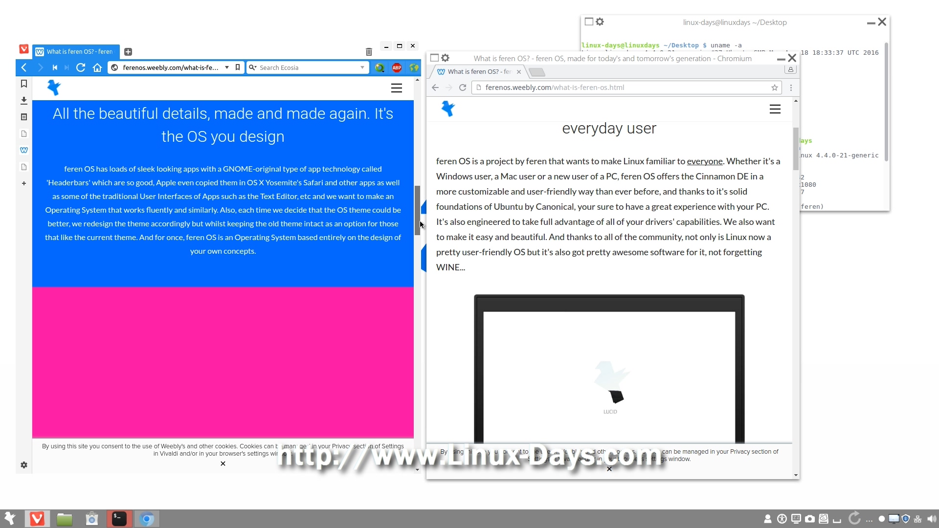939x528 pixels.
Task: Click the AdBlock Plus extension icon
Action: click(397, 67)
